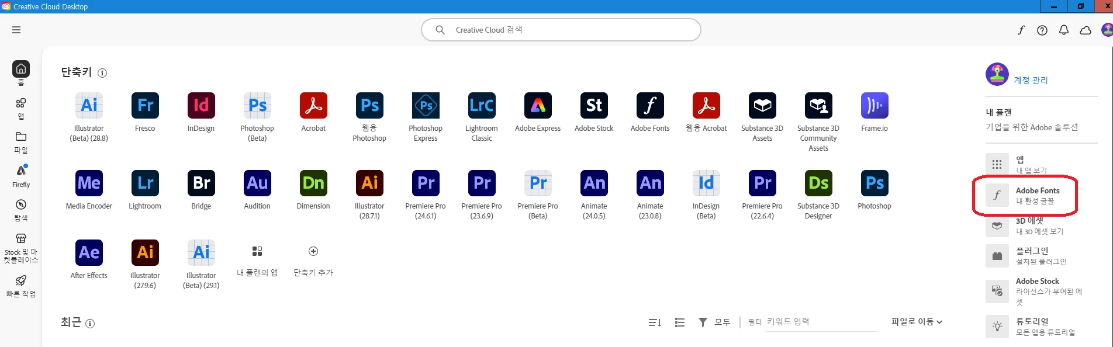Image resolution: width=1113 pixels, height=347 pixels.
Task: Launch Premiere Pro (24.6.1)
Action: click(426, 183)
